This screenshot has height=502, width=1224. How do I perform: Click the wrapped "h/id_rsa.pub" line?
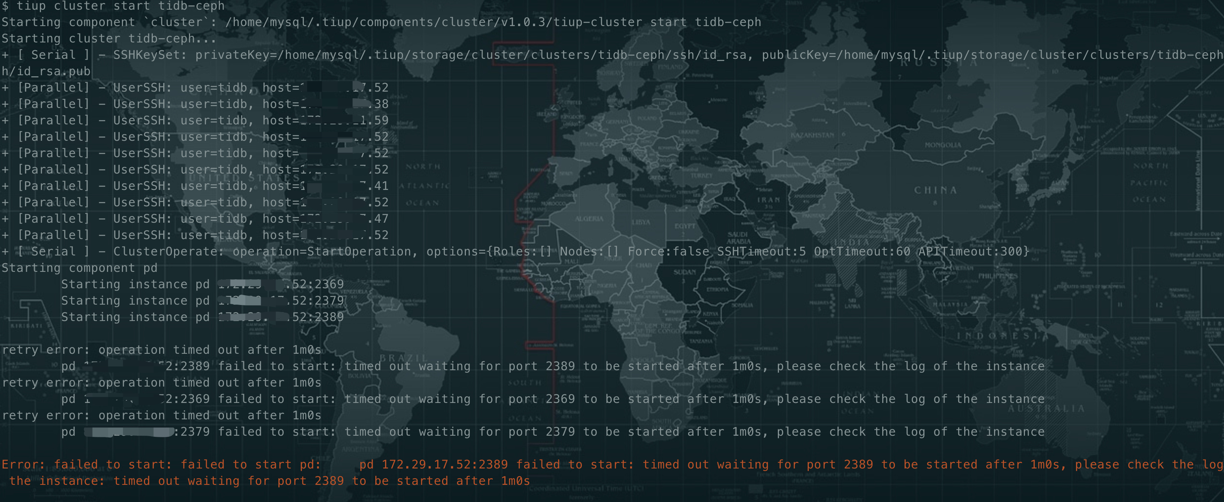tap(45, 71)
